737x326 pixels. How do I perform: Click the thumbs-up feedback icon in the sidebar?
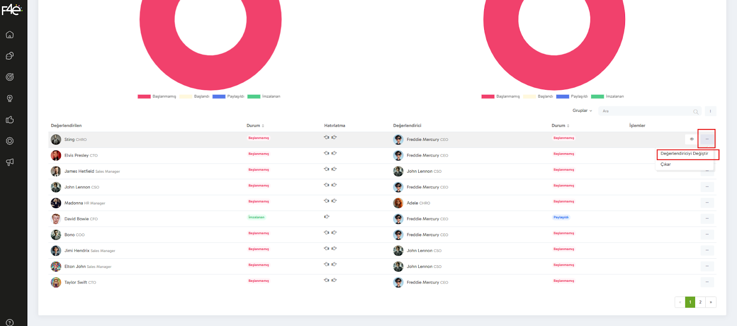pos(10,120)
